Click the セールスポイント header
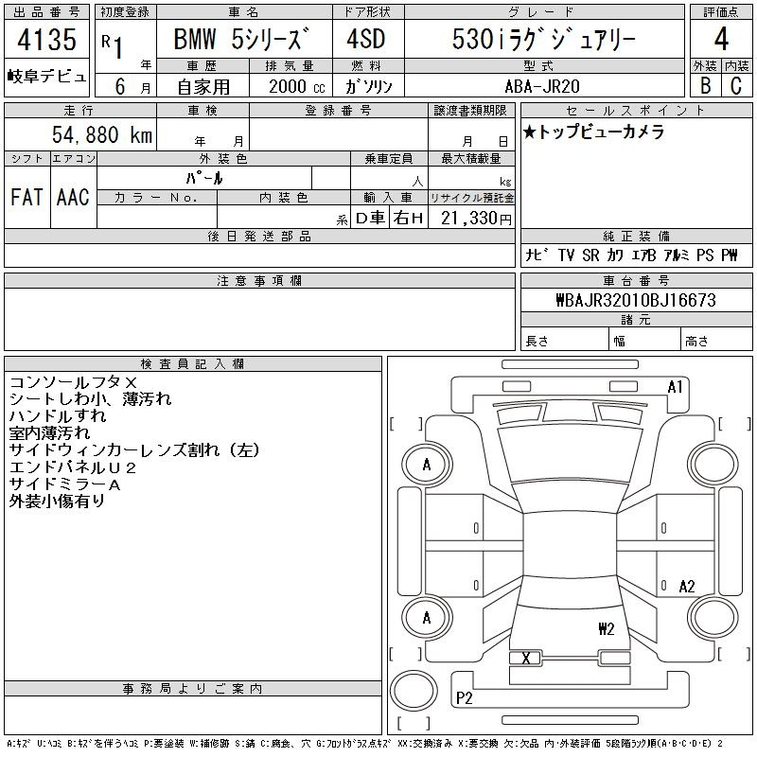The width and height of the screenshot is (757, 757). point(636,111)
